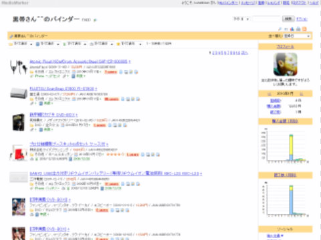Viewport: 321px width, 240px height.
Task: Click the folder icon in the ScanSnap item row
Action: click(31, 99)
